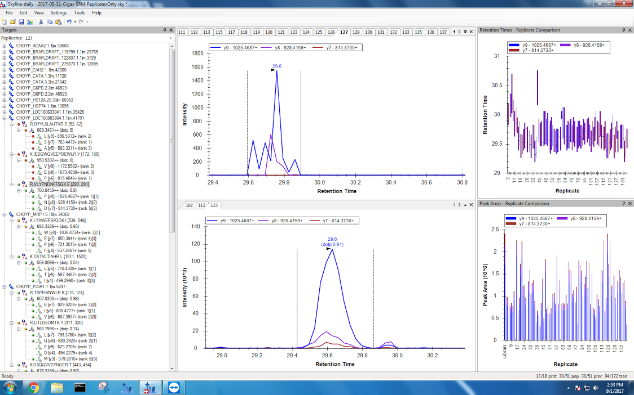634x395 pixels.
Task: Save the document using the floppy disk icon
Action: pos(21,21)
